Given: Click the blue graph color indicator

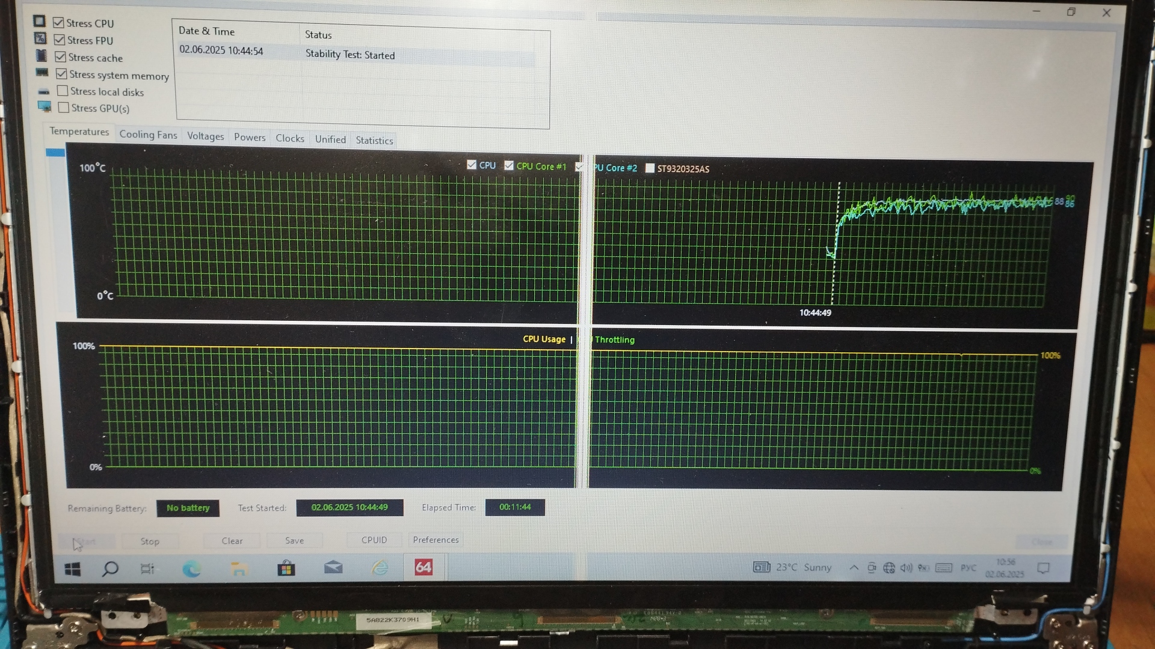Looking at the screenshot, I should pyautogui.click(x=55, y=153).
